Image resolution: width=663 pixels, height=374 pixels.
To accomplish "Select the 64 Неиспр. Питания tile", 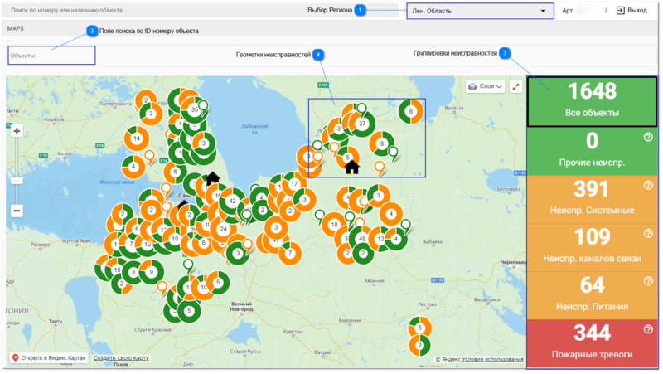I will [592, 295].
